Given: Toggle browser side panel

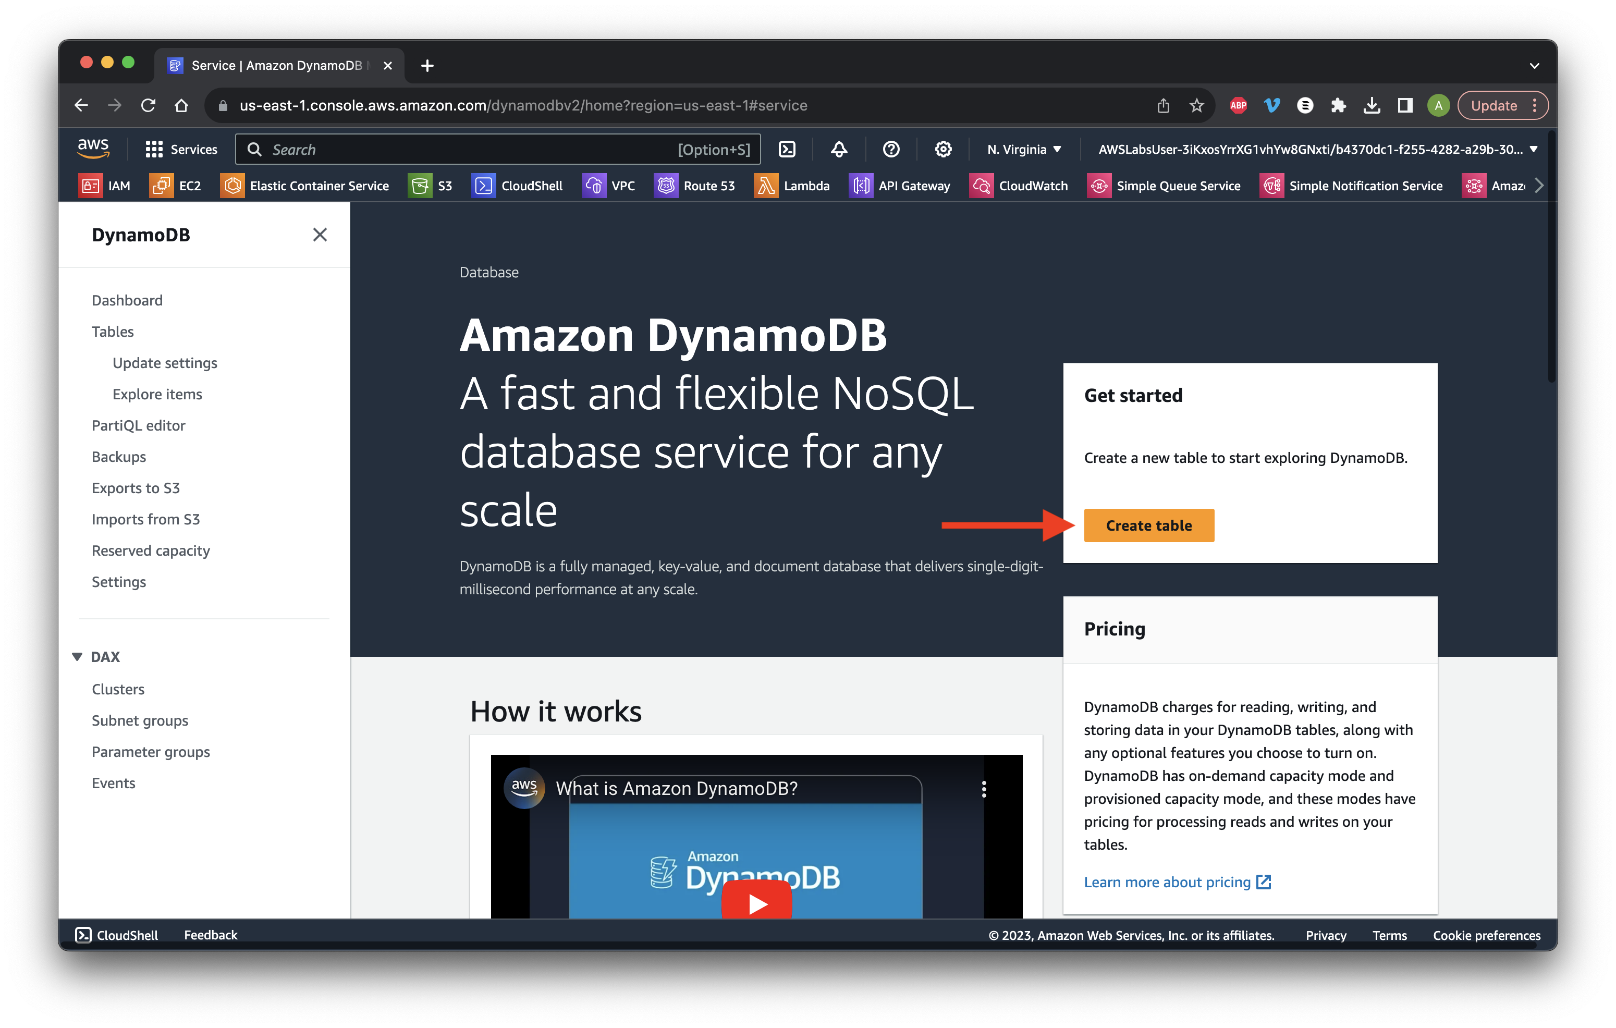Looking at the screenshot, I should pos(1404,105).
